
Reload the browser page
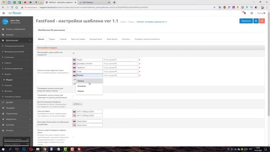[12, 8]
